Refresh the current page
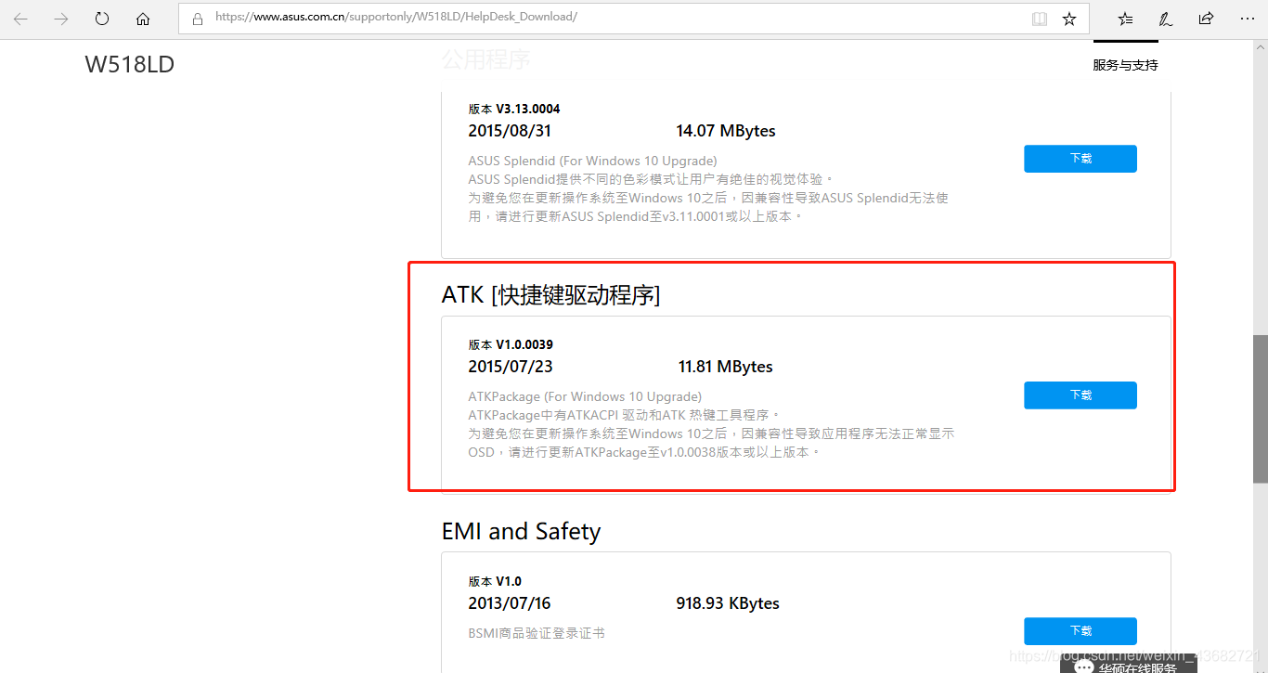 click(102, 19)
